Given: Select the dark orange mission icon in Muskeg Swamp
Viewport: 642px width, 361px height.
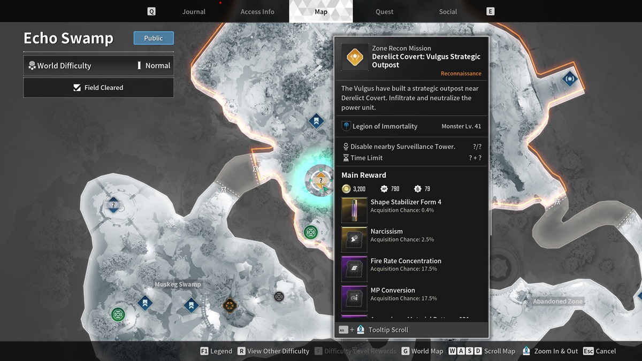Looking at the screenshot, I should coord(230,305).
